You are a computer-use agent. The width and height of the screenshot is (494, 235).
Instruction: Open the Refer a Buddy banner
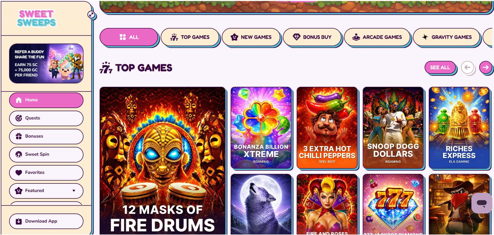tap(46, 63)
